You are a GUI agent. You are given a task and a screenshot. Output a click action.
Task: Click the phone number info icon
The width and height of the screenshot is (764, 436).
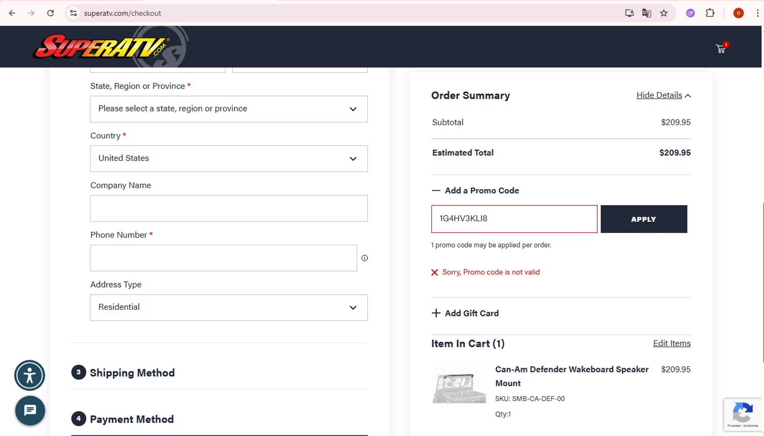click(x=365, y=258)
